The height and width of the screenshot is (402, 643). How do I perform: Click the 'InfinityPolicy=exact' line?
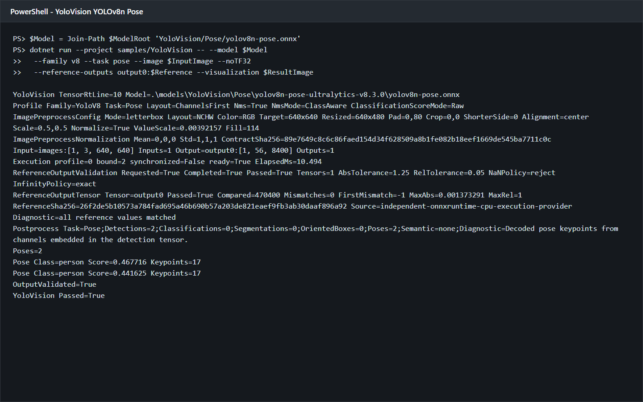coord(54,184)
